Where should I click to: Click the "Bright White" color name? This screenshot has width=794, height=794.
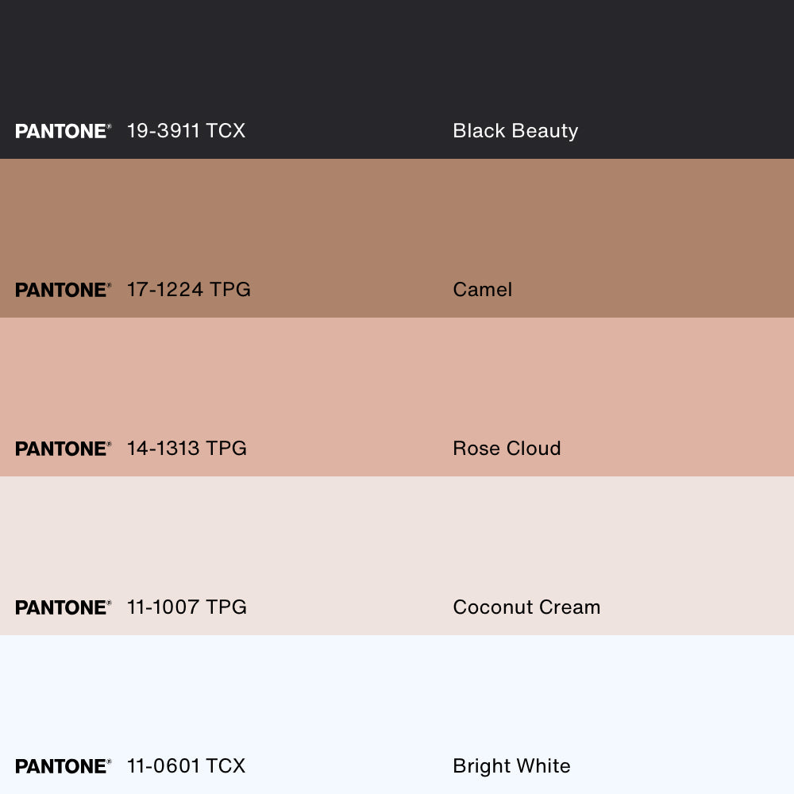point(511,766)
